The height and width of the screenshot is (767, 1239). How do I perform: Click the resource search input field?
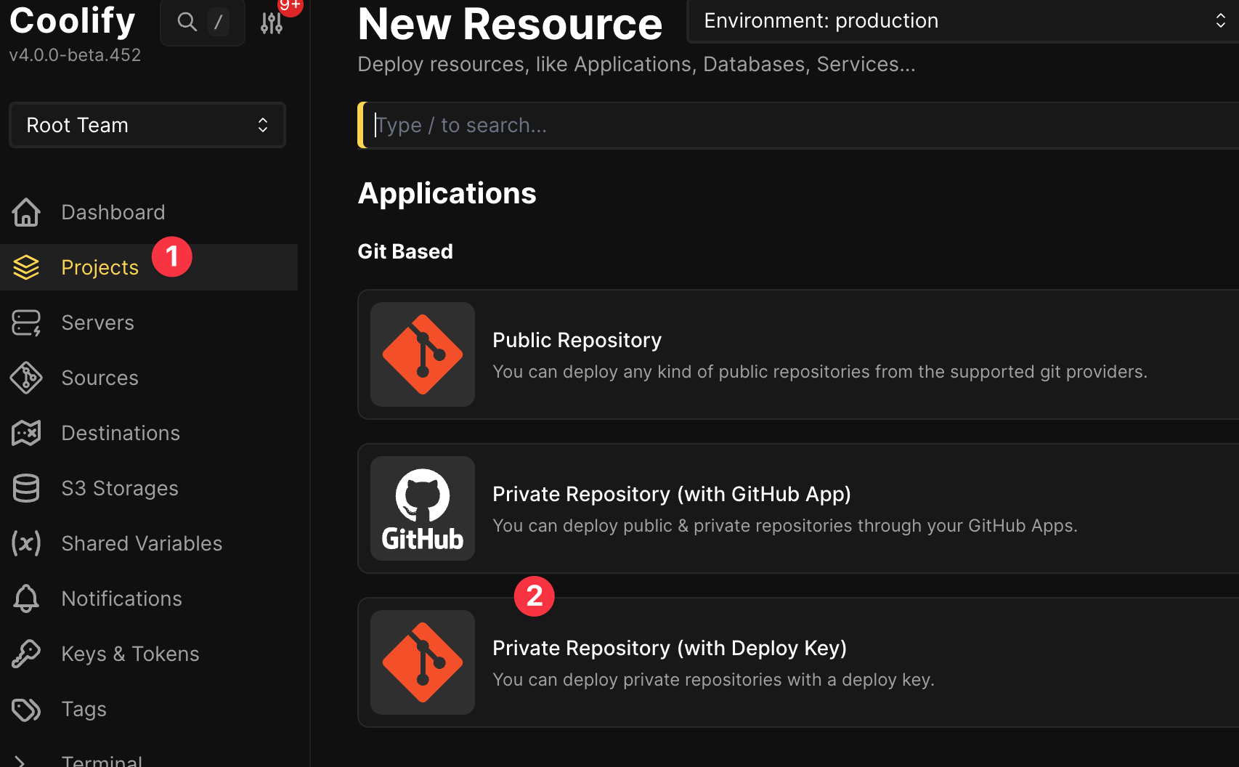(799, 125)
